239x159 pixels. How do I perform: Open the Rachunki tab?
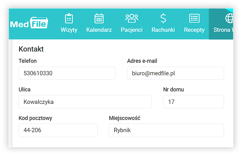[163, 30]
